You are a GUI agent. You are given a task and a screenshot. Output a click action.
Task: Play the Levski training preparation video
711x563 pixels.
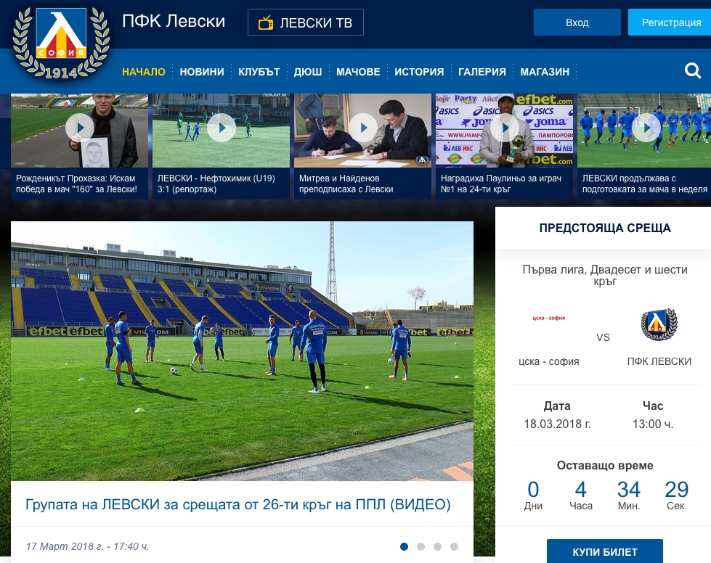(x=646, y=128)
